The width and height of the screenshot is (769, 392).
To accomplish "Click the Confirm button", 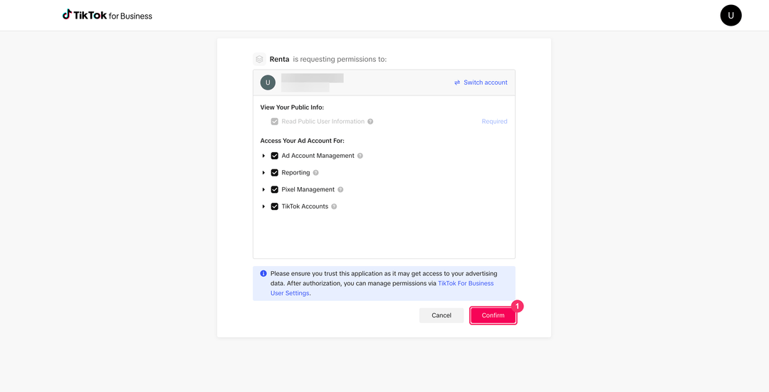I will 493,315.
